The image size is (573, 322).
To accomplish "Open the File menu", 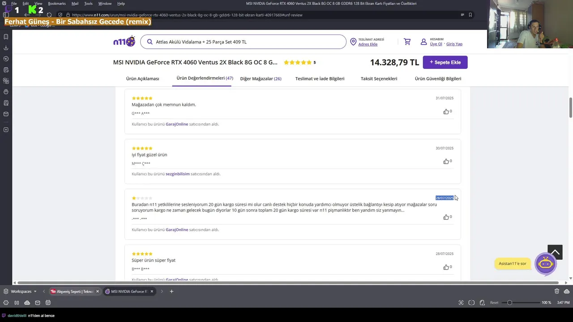I will [x=14, y=4].
